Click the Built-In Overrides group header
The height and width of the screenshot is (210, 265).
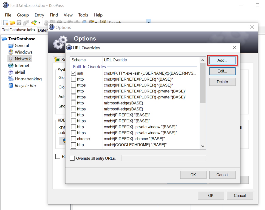pos(89,67)
